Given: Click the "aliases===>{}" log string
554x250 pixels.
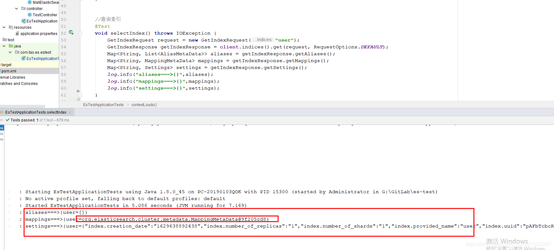Looking at the screenshot, I should (x=159, y=74).
